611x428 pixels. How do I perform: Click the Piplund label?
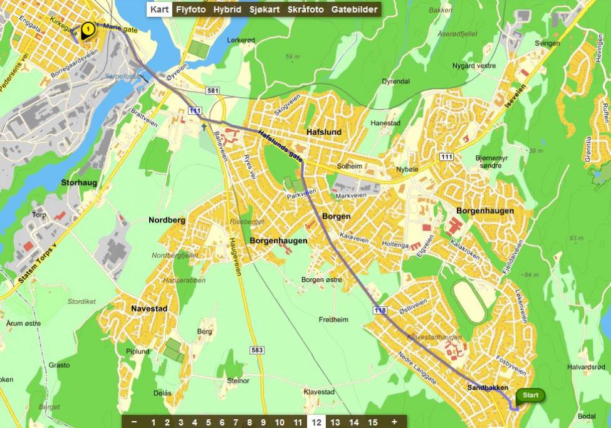click(x=137, y=351)
